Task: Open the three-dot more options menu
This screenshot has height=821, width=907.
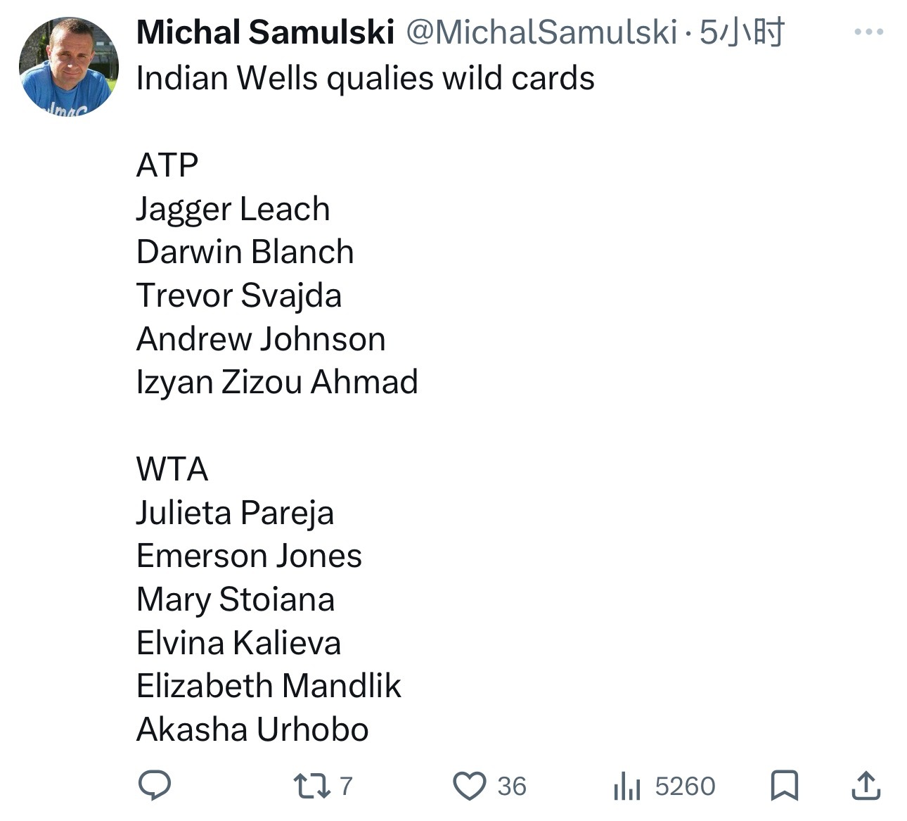Action: (x=868, y=32)
